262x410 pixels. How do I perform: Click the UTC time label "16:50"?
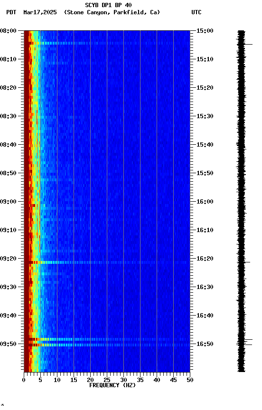205,344
